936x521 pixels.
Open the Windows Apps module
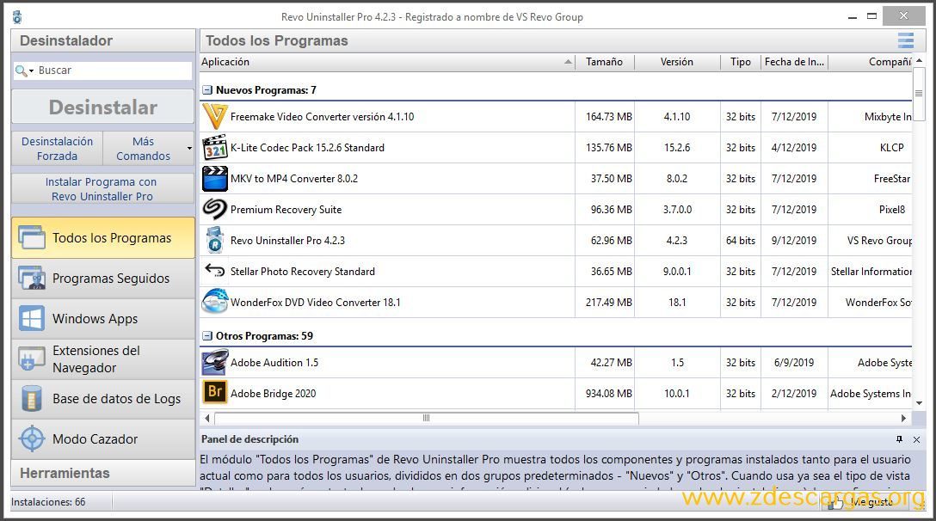pos(103,318)
